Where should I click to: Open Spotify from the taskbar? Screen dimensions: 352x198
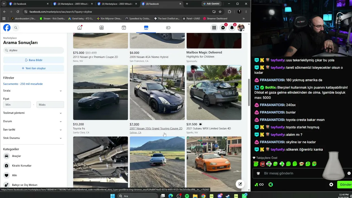click(187, 196)
